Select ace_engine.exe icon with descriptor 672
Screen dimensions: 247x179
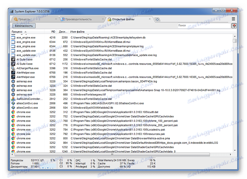(x=13, y=42)
